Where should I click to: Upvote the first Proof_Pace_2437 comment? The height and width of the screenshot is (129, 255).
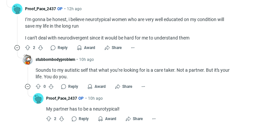tap(28, 48)
